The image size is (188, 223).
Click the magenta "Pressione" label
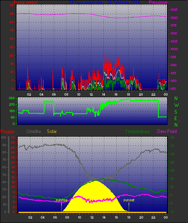(x=158, y=2)
